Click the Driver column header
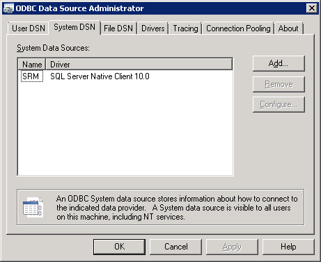321x262 pixels. [x=139, y=64]
